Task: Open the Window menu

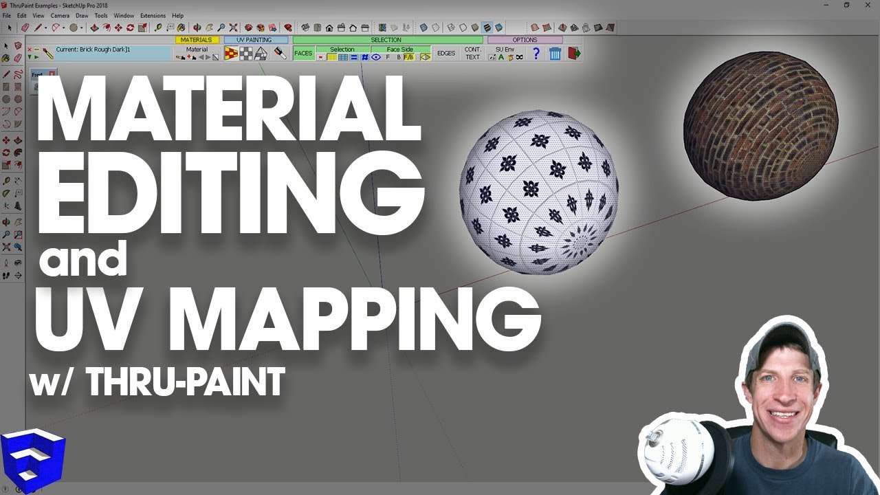Action: 124,15
